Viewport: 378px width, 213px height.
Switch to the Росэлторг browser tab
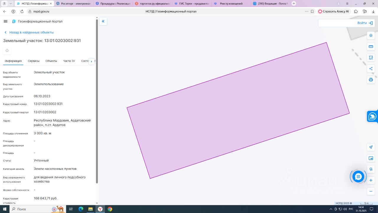tap(74, 4)
